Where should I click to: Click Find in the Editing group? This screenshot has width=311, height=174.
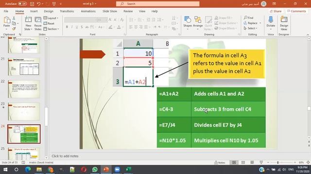(249, 18)
